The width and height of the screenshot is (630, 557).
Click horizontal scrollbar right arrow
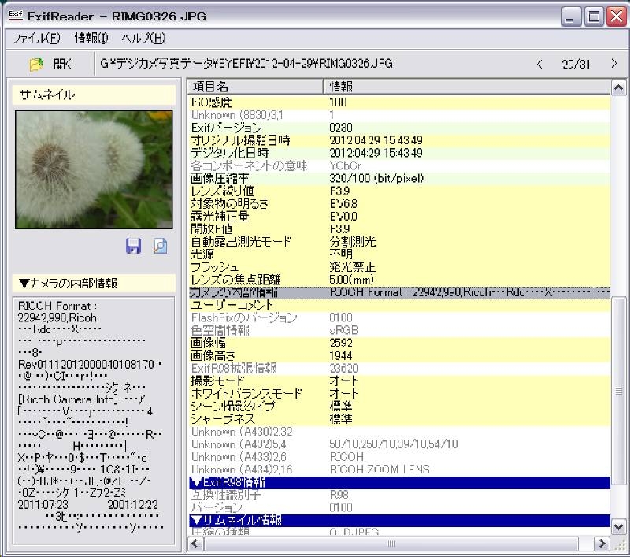(x=602, y=544)
